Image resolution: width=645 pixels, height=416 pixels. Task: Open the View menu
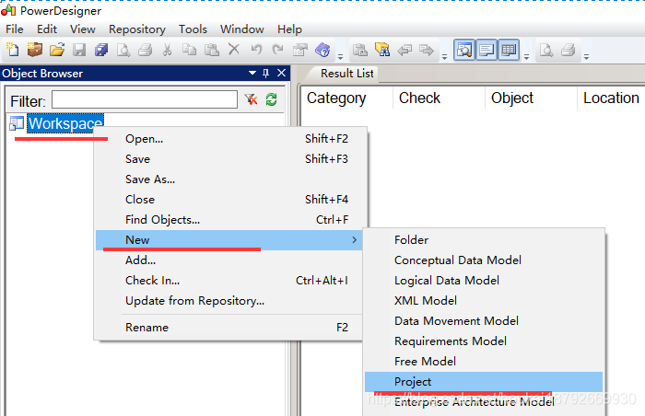[x=83, y=29]
